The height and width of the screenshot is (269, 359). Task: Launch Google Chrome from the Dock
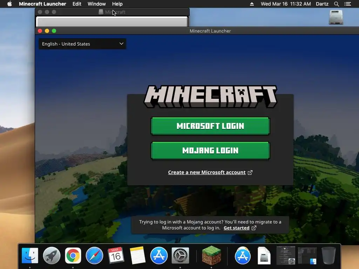point(73,255)
